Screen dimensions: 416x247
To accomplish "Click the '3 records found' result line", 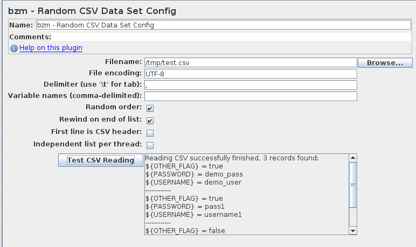I will 232,158.
